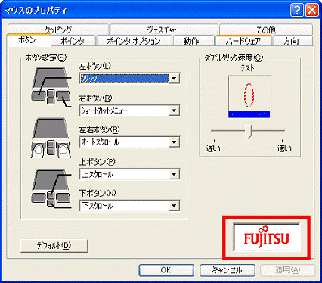Expand the 左ボタン dropdown arrow
Screen dimensions: 322x283
[174, 79]
